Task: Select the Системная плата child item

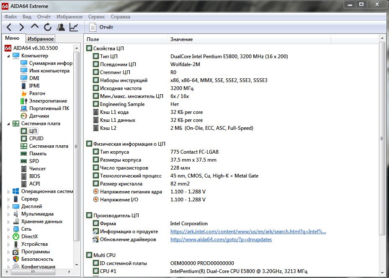Action: 49,146
